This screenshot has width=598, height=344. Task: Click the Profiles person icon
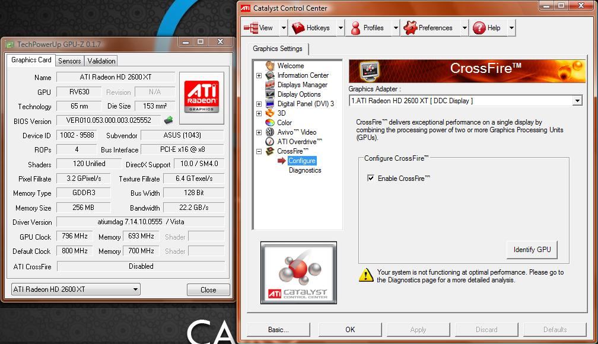pos(355,28)
